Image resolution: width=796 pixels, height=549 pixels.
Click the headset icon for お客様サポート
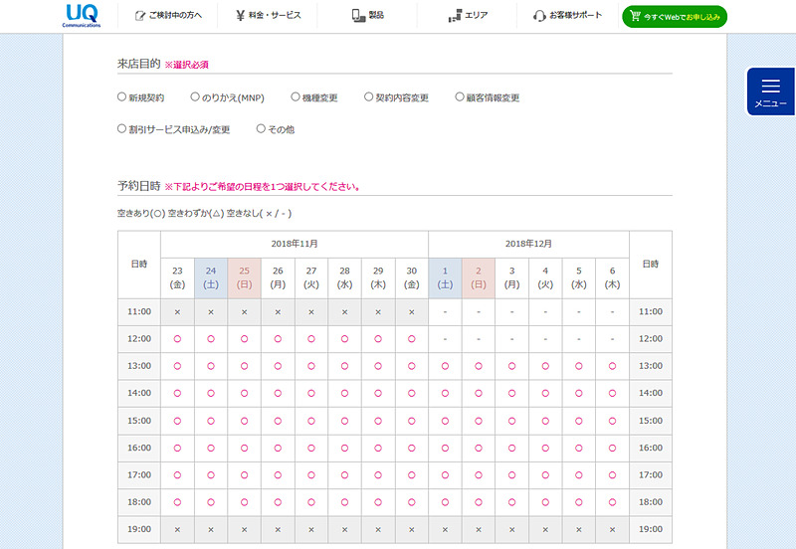coord(539,16)
